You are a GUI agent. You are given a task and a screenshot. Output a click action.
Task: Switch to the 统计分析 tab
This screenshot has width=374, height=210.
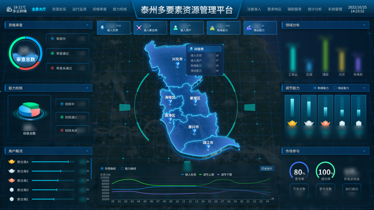[x=315, y=9]
